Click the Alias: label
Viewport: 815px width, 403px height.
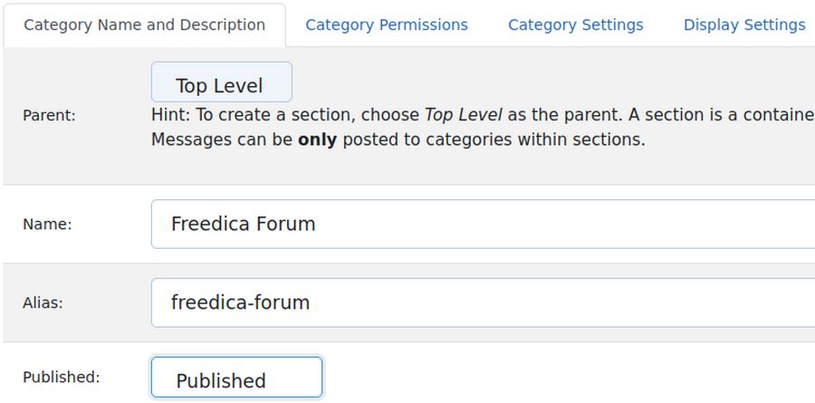43,303
